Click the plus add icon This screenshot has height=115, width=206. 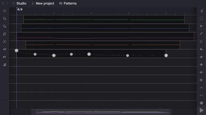(201, 65)
